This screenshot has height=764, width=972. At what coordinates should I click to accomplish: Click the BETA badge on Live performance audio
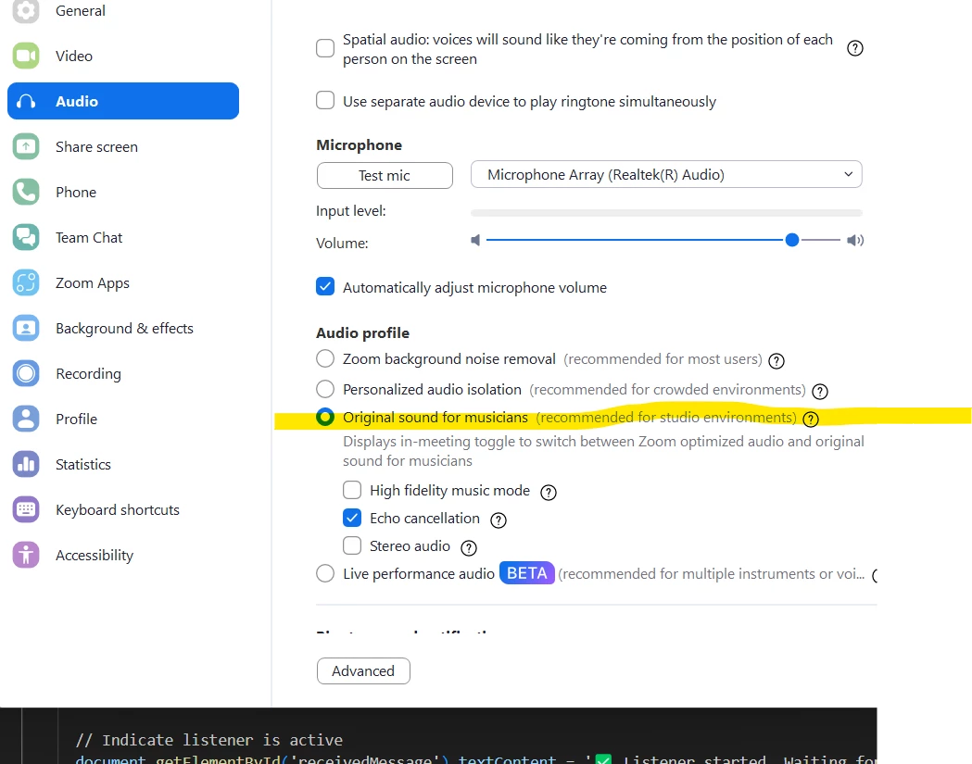pyautogui.click(x=527, y=573)
